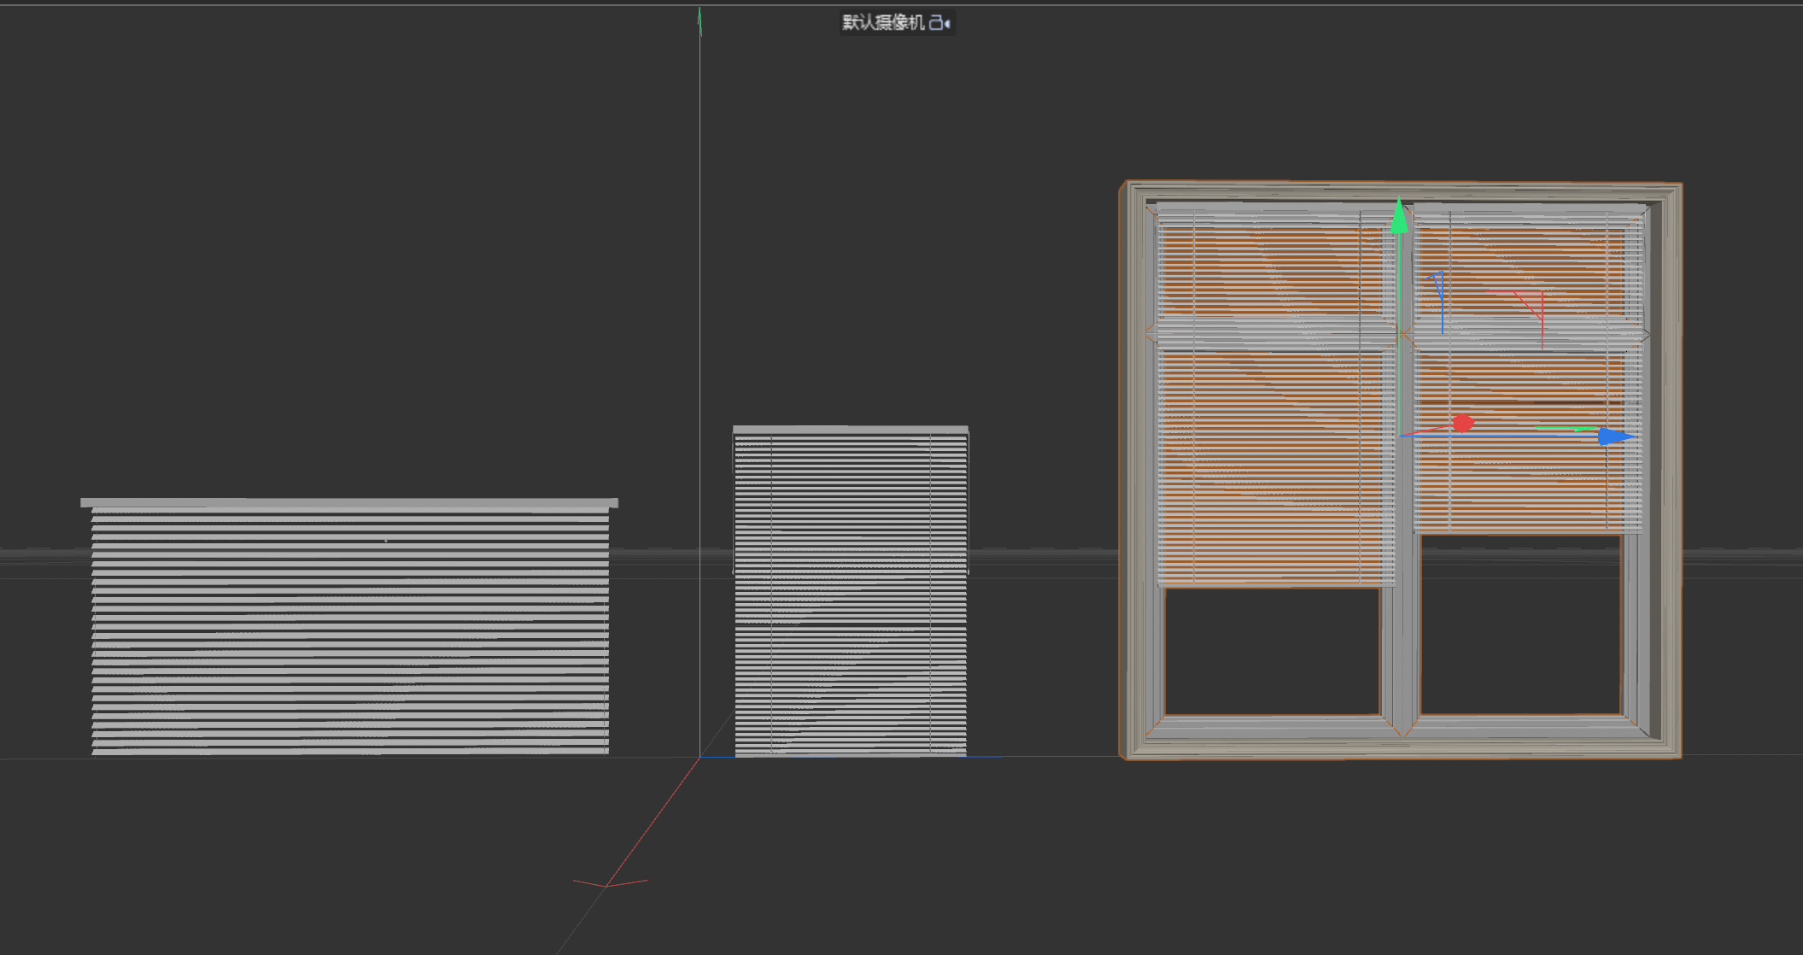Click the left lower glass pane of the window
The image size is (1803, 955).
(x=1272, y=651)
